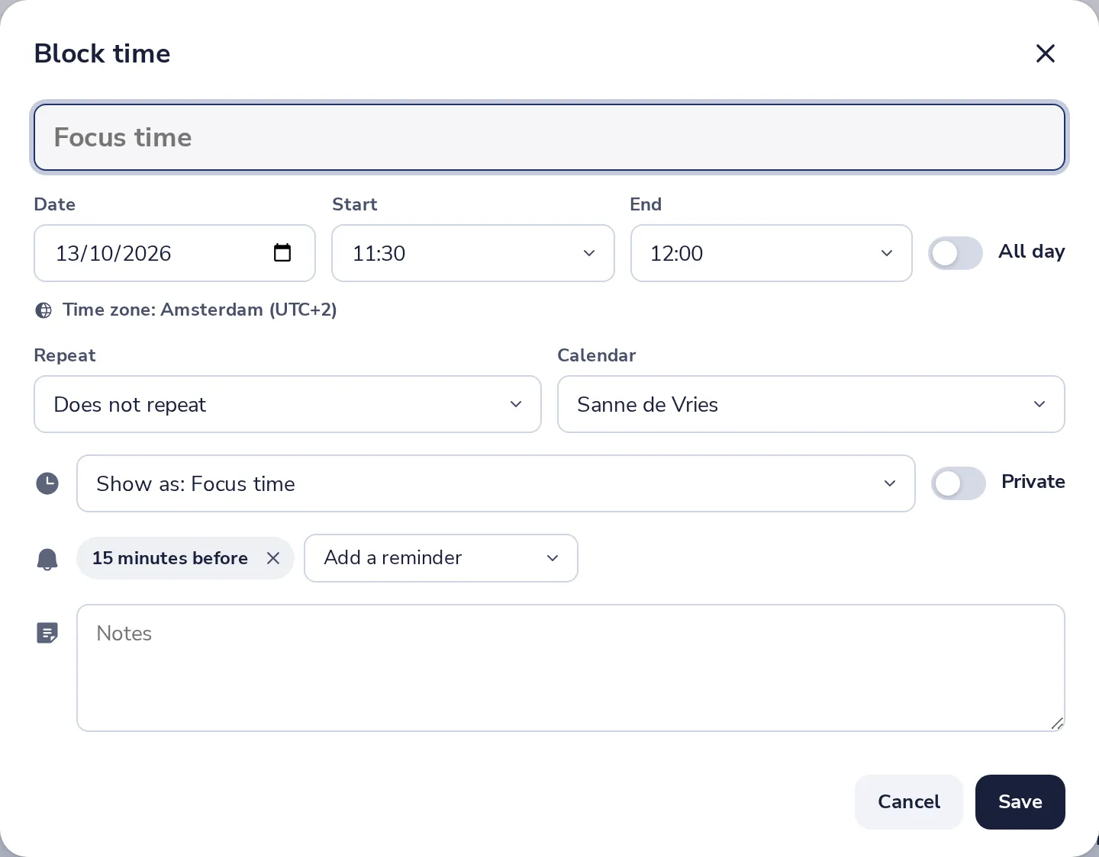Turn on the Private toggle
The image size is (1099, 857).
[959, 483]
